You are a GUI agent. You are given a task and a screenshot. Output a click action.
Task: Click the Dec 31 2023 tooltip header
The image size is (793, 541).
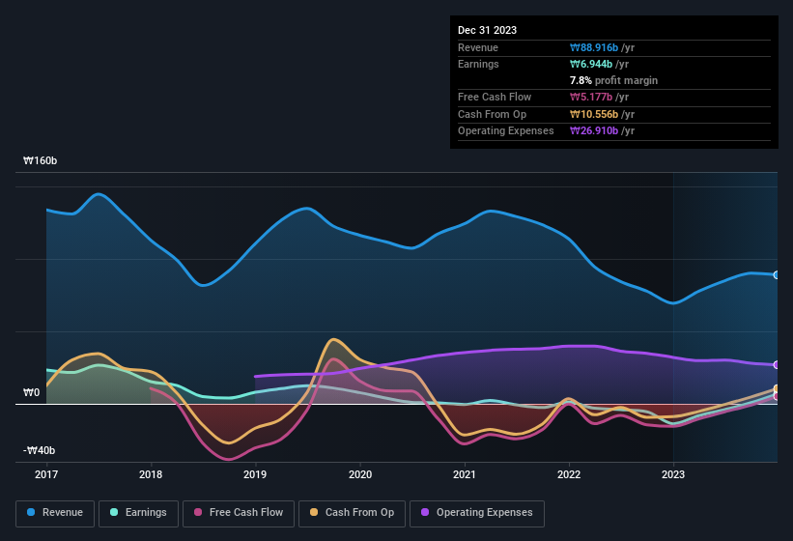click(487, 30)
